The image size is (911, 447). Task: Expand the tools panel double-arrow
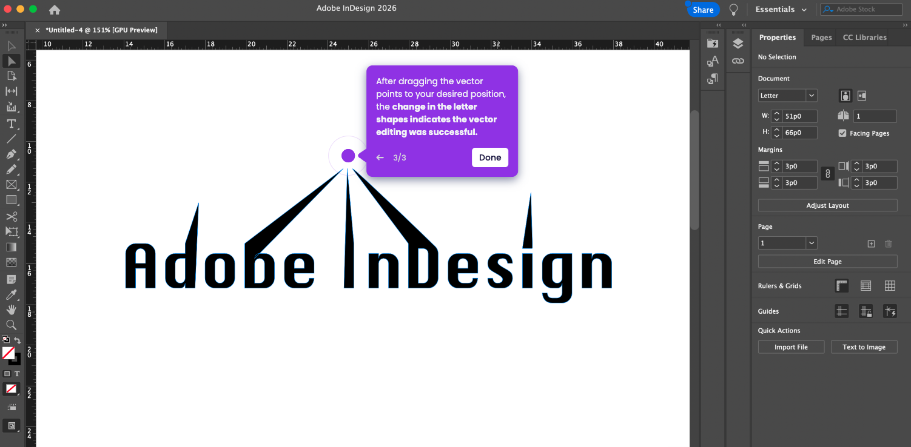click(x=4, y=25)
